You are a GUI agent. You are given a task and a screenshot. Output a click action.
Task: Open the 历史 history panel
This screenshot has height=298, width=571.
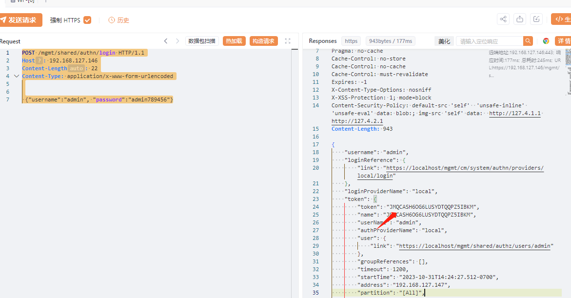(x=118, y=20)
